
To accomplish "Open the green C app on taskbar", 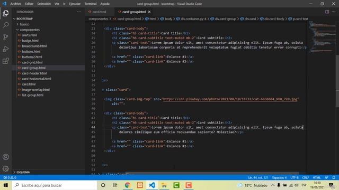I will coord(176,185).
